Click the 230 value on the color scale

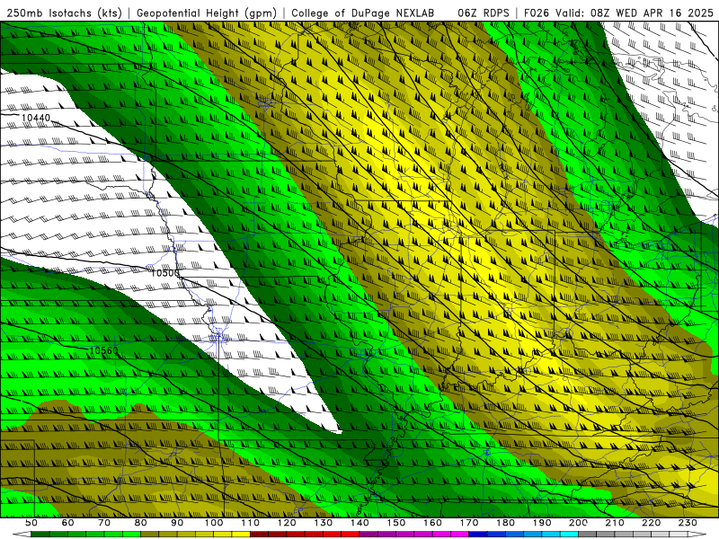click(x=688, y=523)
